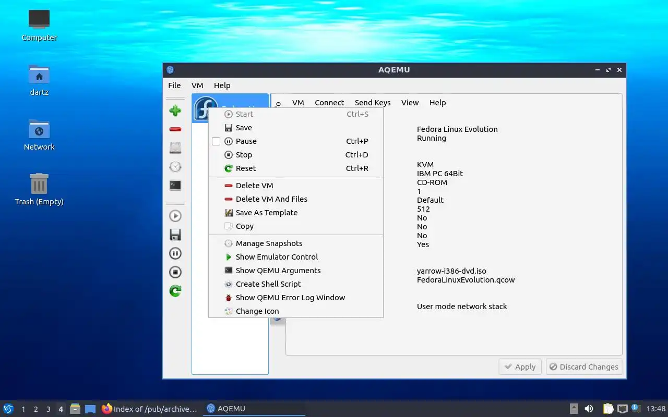The height and width of the screenshot is (417, 668).
Task: Choose Save As Template menu entry
Action: coord(296,213)
